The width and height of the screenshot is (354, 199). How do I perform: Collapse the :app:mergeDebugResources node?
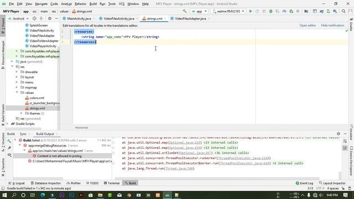pos(20,145)
